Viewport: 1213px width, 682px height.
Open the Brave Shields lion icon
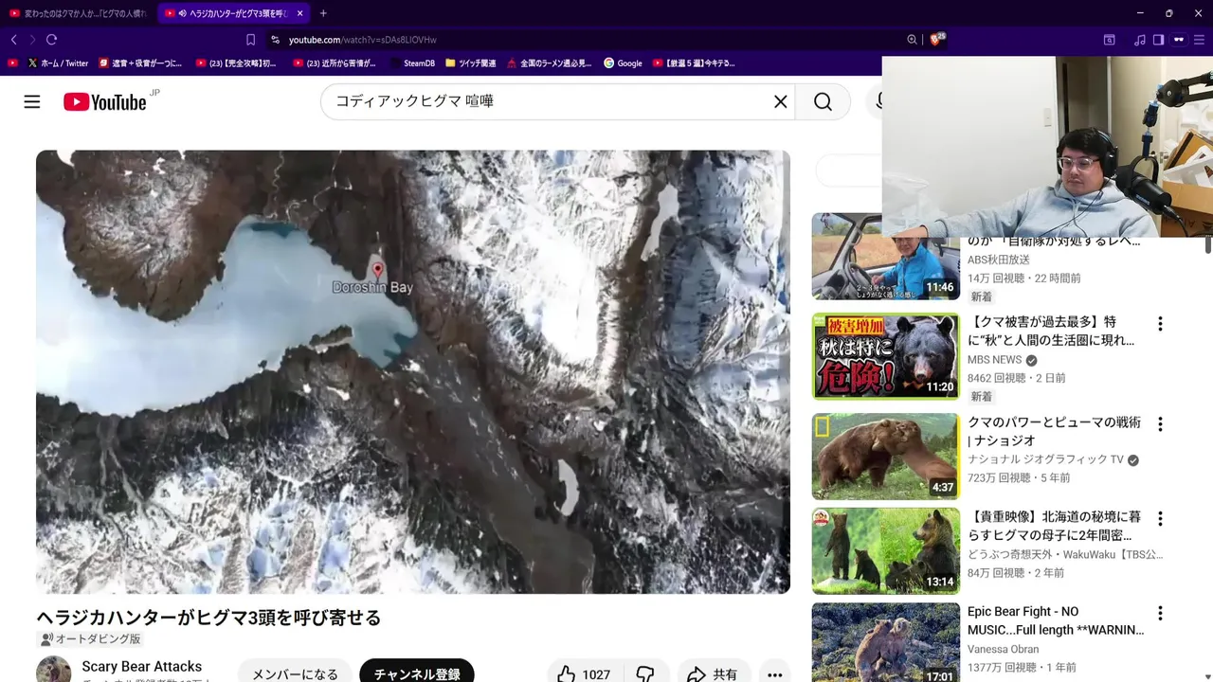tap(936, 39)
